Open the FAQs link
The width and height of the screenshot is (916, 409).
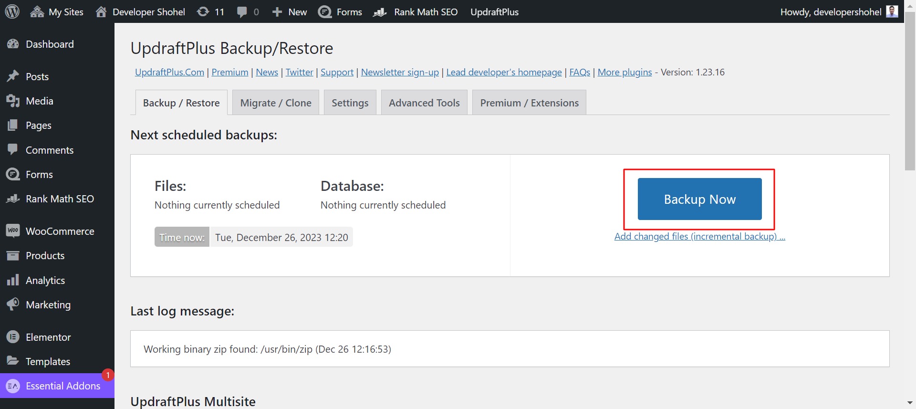[x=580, y=72]
